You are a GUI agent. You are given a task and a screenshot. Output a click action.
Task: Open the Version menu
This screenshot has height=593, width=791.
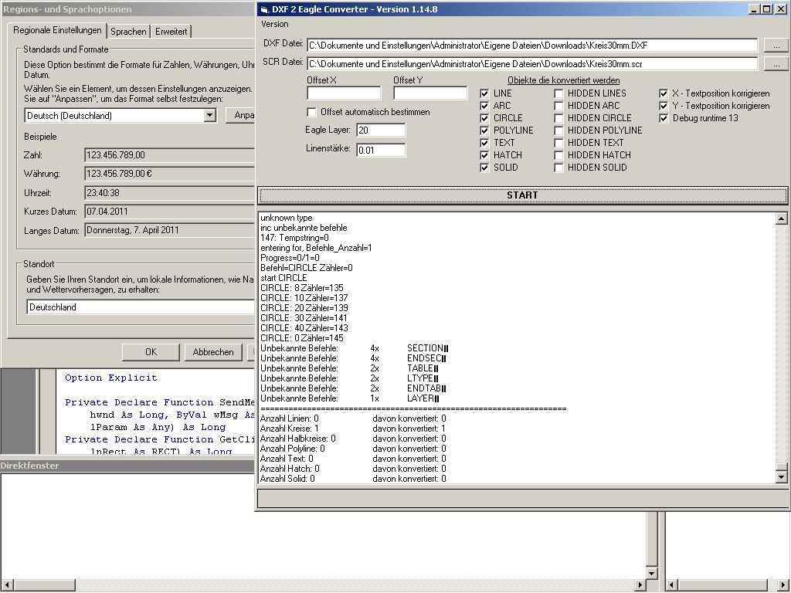(275, 24)
